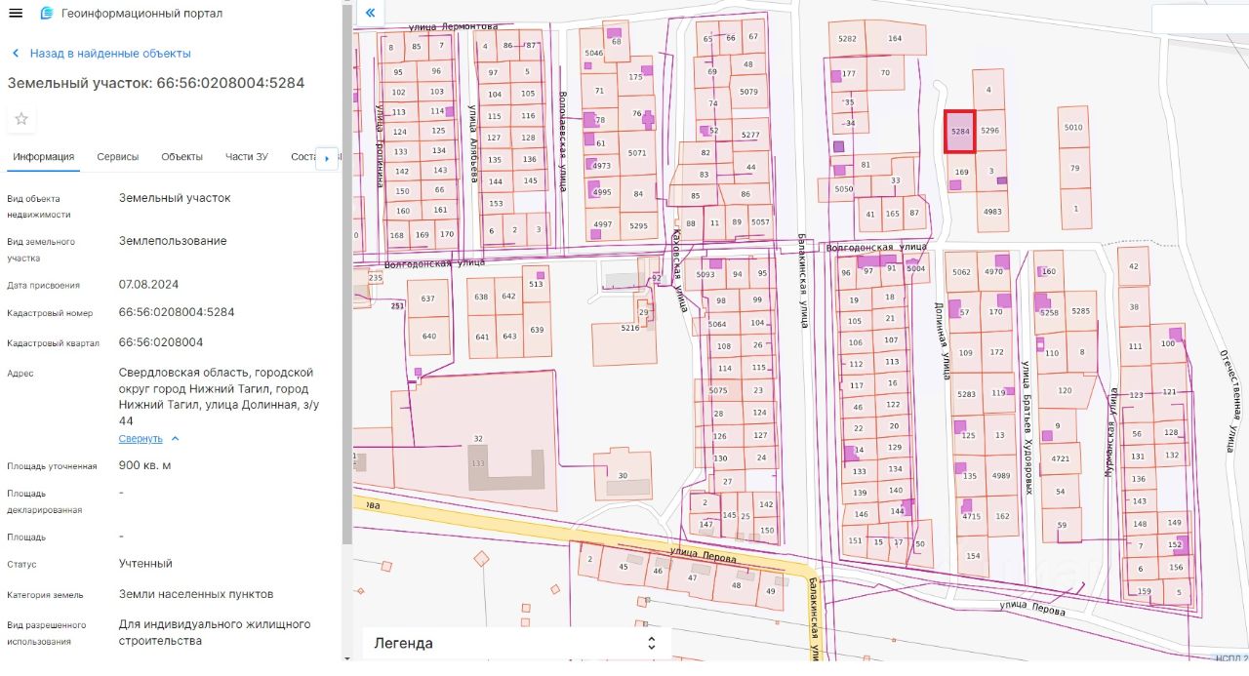
Task: Click heading 'Земельный участок: 66:56:0208004:5284'
Action: click(x=156, y=83)
